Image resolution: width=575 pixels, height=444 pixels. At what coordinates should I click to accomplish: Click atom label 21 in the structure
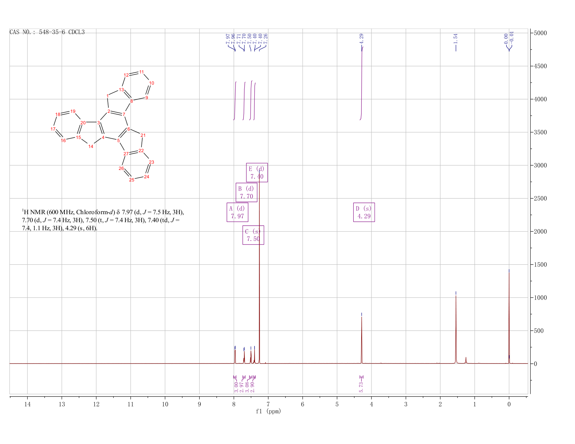(143, 135)
